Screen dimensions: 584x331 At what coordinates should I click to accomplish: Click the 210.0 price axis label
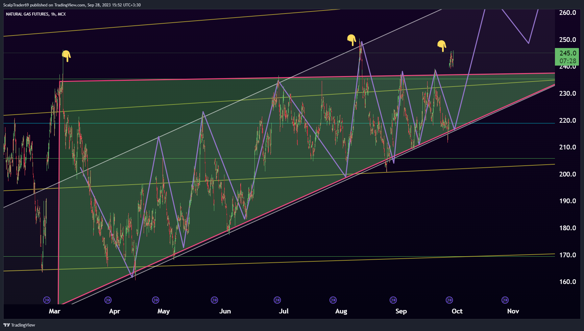point(568,147)
